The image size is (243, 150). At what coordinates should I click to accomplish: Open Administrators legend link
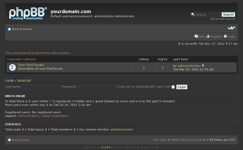click(x=28, y=116)
